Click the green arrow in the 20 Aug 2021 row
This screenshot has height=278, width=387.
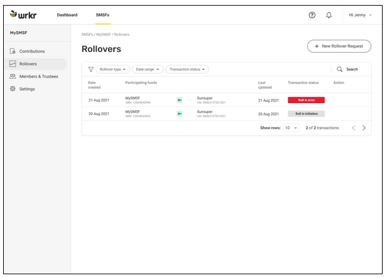(x=180, y=114)
